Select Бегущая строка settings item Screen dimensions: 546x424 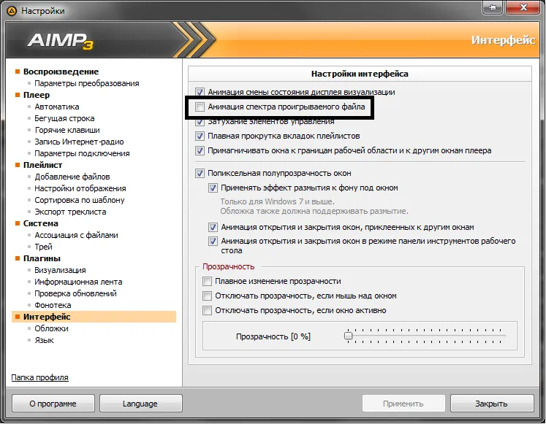click(x=64, y=118)
